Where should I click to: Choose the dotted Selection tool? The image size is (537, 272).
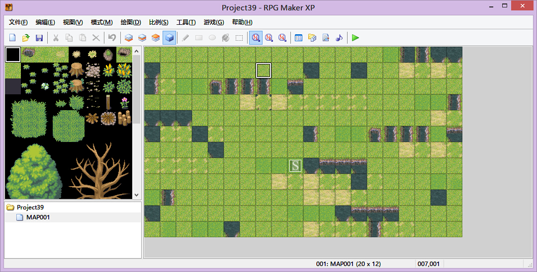(239, 38)
